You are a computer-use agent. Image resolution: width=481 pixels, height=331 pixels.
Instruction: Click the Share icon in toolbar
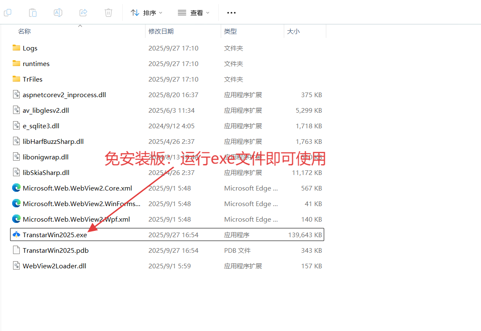click(x=83, y=13)
